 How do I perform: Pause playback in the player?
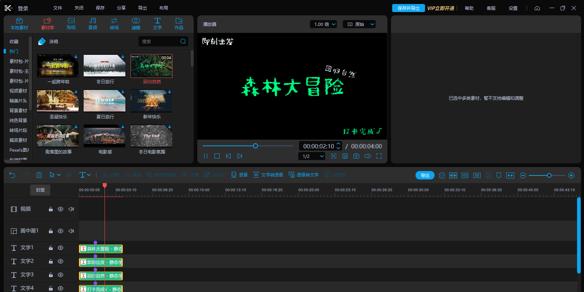point(206,156)
